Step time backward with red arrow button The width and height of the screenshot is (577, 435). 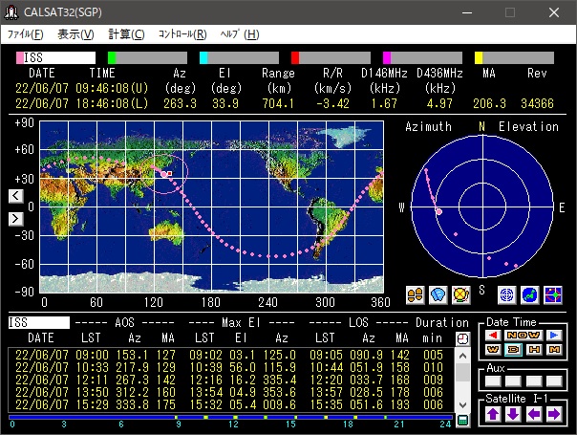pyautogui.click(x=494, y=335)
